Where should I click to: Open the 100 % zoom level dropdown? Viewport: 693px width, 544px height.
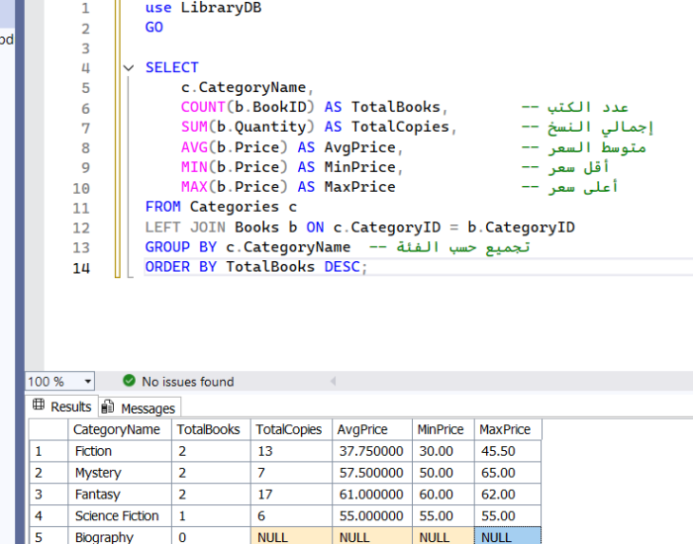click(87, 381)
